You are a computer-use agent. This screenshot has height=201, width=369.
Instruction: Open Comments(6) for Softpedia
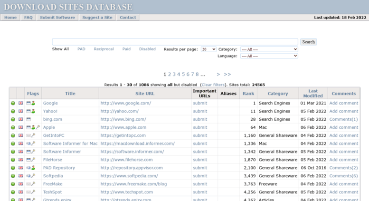tap(343, 176)
